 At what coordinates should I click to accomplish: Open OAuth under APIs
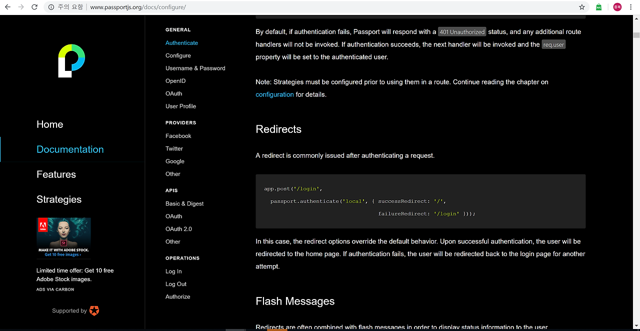[x=173, y=216]
